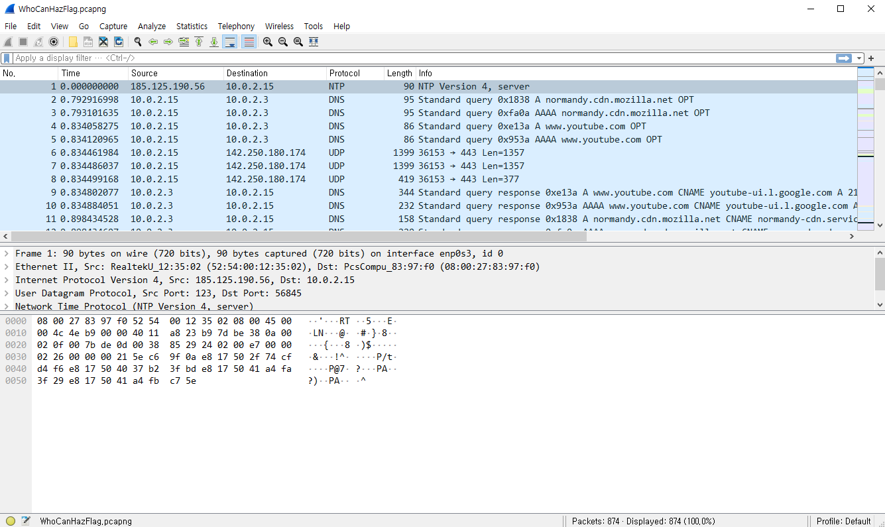Select packet 2 normandy.cdn.mozilla.net A query row

click(428, 99)
